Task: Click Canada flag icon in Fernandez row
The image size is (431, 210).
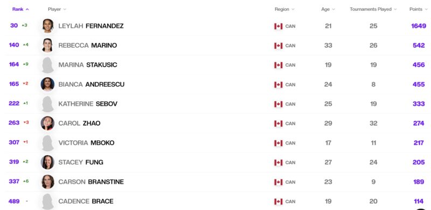Action: point(278,26)
